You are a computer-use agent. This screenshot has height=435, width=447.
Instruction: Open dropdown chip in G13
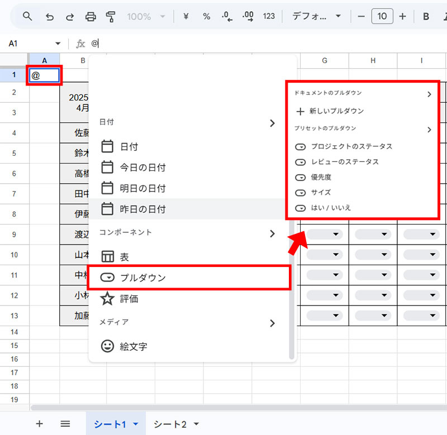pyautogui.click(x=325, y=316)
